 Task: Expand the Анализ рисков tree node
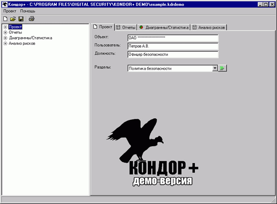[5, 43]
